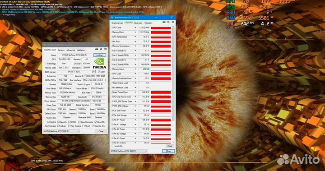Click GPU Load red history graph

tap(161, 74)
